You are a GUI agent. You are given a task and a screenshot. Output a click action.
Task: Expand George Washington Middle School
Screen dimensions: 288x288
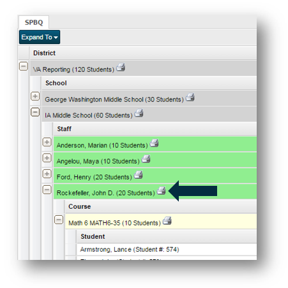tap(35, 96)
